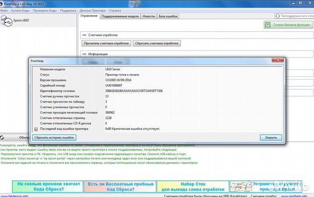This screenshot has width=314, height=197.
Task: Switch to Поддерживаемые модели tab
Action: (120, 16)
